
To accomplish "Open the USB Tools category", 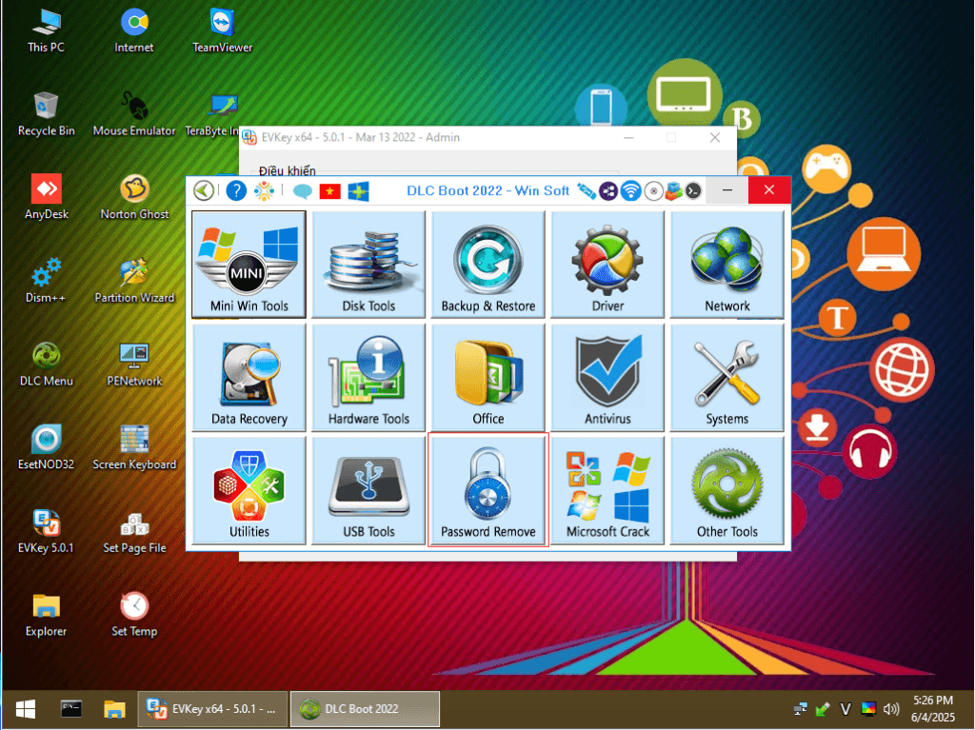I will (368, 490).
